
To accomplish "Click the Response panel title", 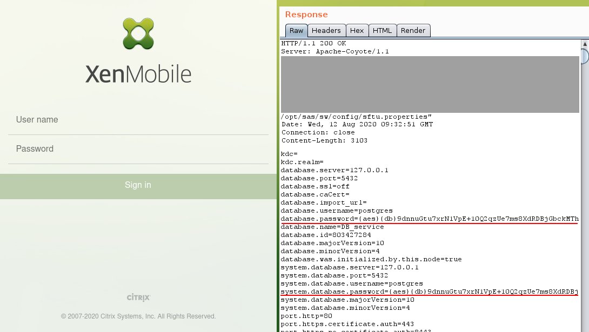I will tap(306, 15).
